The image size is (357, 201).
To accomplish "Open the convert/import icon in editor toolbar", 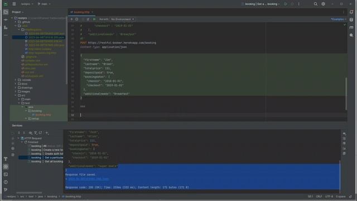I will pos(88,19).
